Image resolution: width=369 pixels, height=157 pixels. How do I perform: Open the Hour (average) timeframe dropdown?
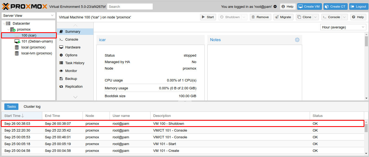343,27
